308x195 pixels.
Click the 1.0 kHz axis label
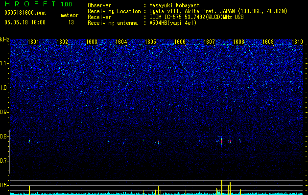[4, 88]
